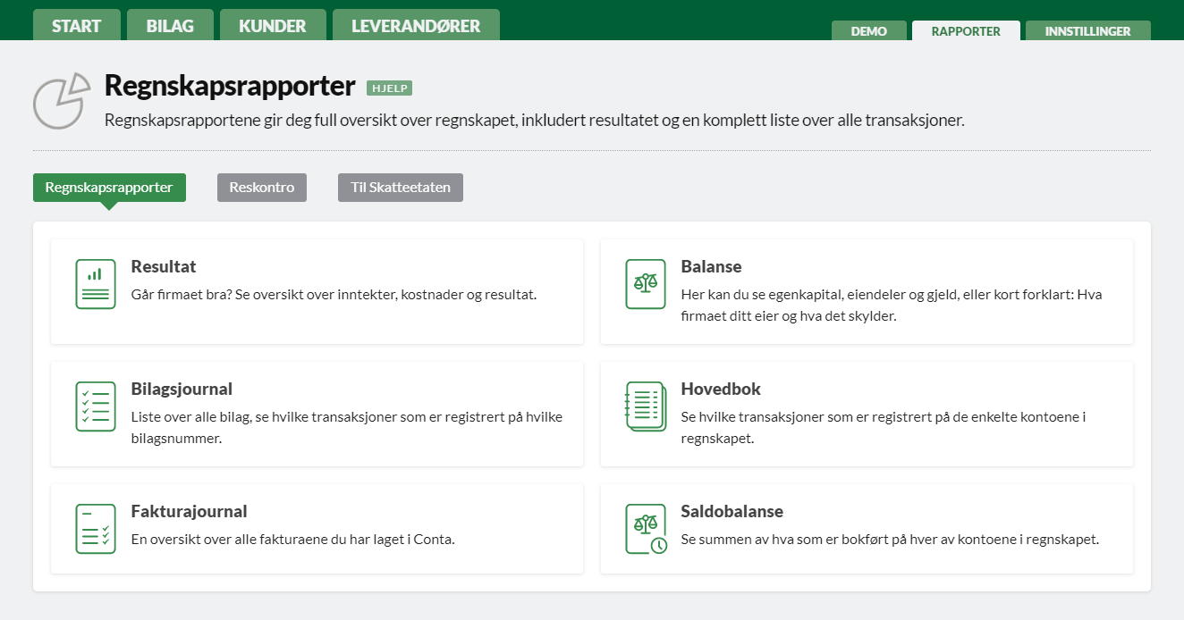Click the Regnskapsrapporter main page heading
Viewport: 1184px width, 620px height.
[230, 86]
